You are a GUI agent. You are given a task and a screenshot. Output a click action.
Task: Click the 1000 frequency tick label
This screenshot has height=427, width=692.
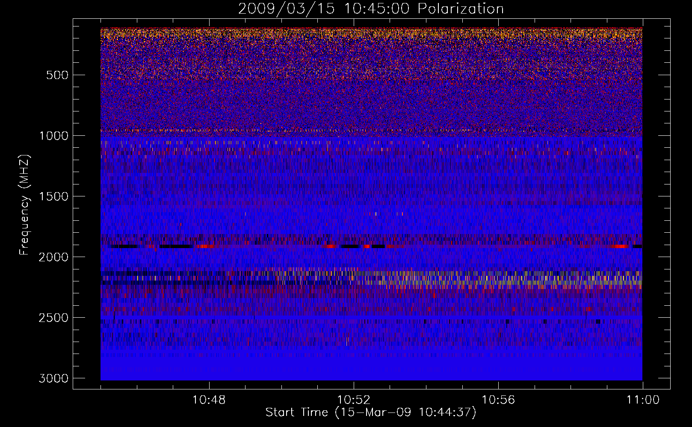point(53,136)
